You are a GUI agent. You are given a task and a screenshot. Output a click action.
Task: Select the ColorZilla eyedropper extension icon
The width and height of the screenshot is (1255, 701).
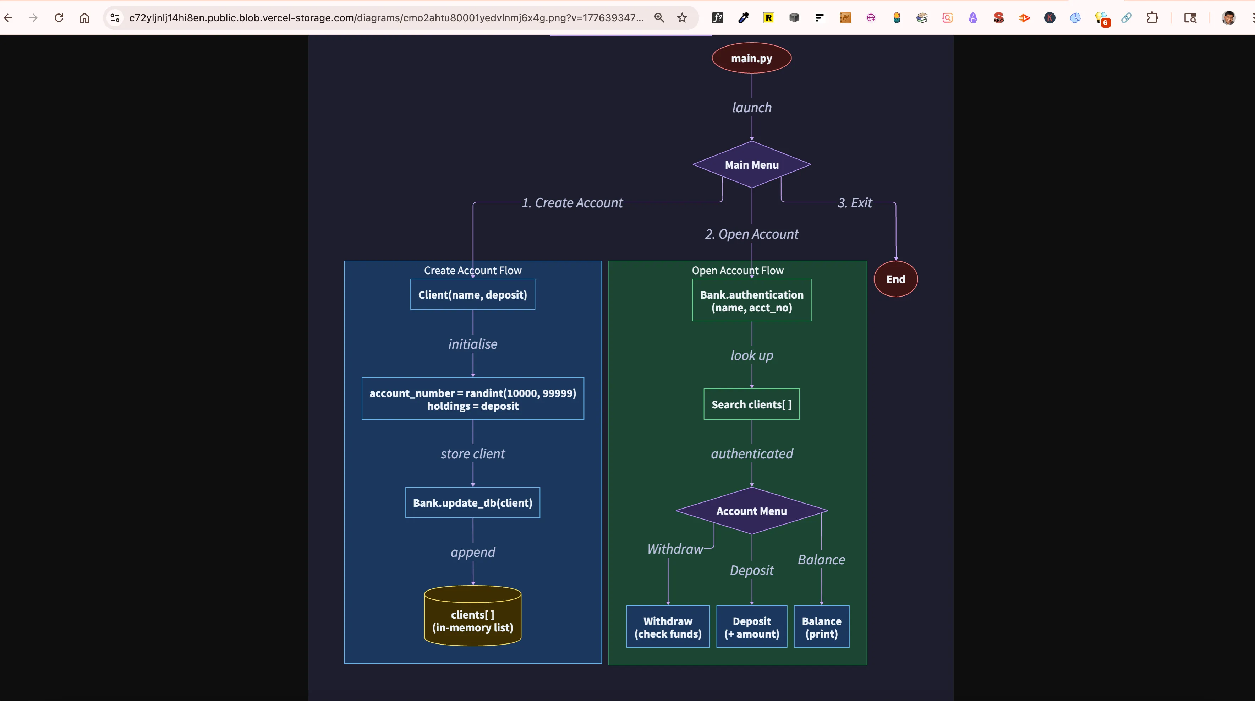coord(744,18)
